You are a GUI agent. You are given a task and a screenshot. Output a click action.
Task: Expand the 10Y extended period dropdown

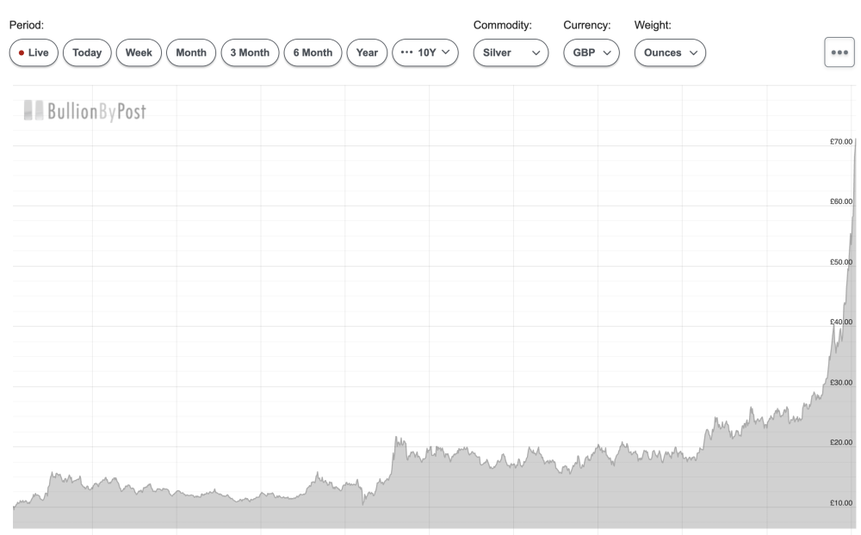(425, 52)
